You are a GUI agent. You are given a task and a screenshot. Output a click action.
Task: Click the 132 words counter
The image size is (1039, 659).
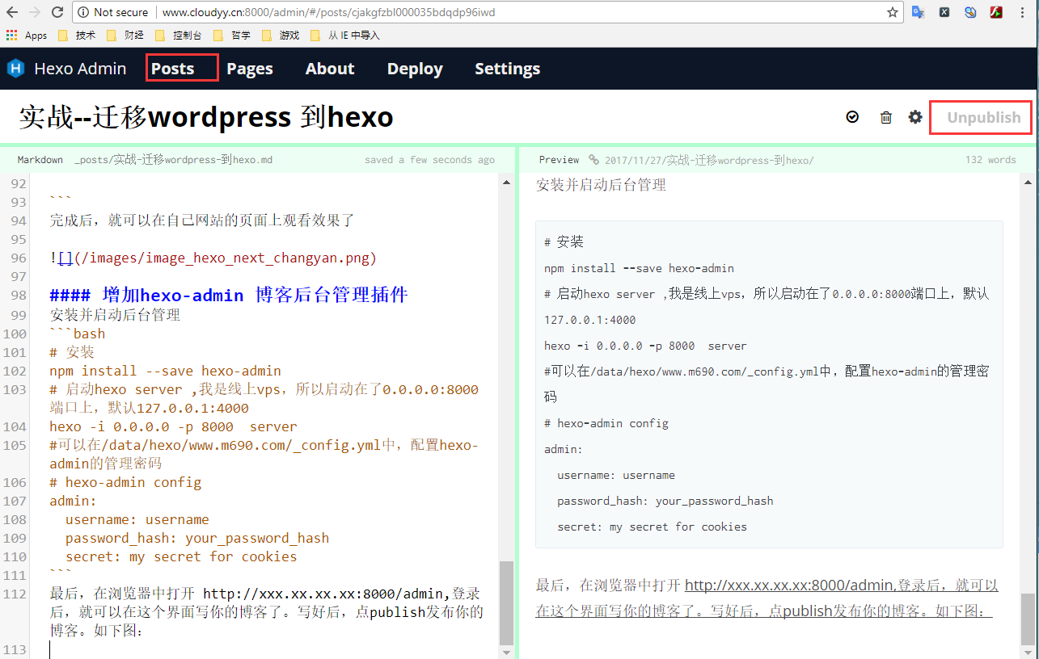[990, 160]
